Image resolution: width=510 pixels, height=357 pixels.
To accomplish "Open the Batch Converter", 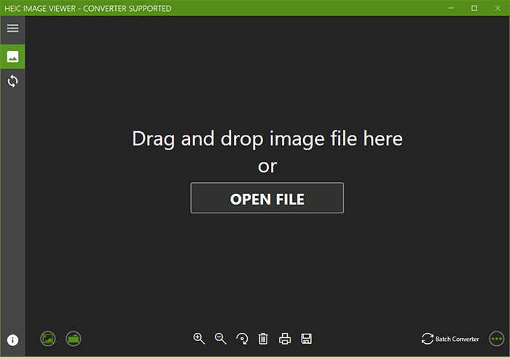I will [x=450, y=339].
